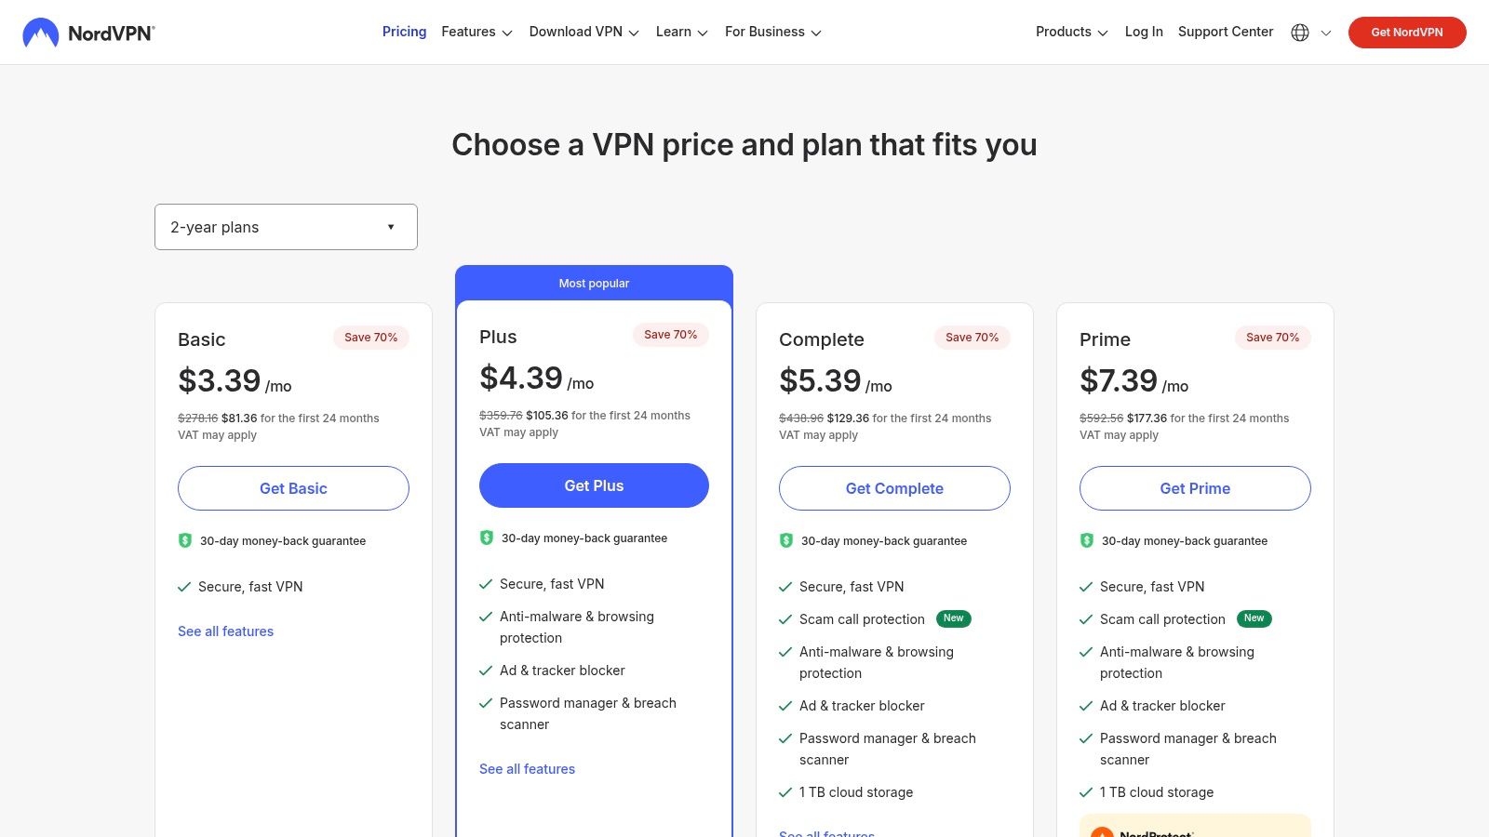Click the Get Plus button

point(594,485)
